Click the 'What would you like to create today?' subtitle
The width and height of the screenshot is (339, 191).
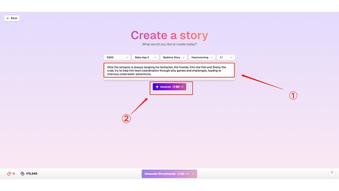click(169, 44)
